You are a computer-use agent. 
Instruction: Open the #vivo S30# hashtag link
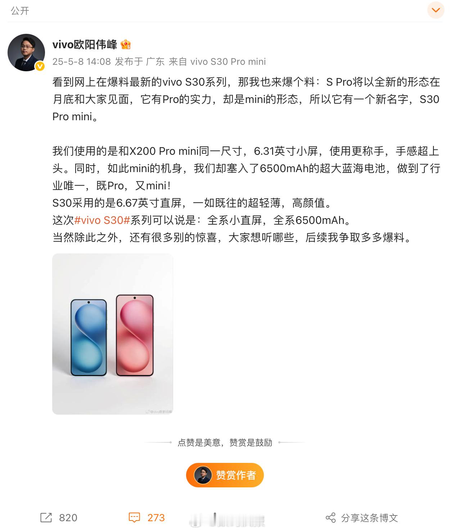pos(102,220)
